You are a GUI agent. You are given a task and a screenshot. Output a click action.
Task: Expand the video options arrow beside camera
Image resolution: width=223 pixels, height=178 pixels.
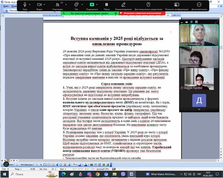click(x=45, y=5)
